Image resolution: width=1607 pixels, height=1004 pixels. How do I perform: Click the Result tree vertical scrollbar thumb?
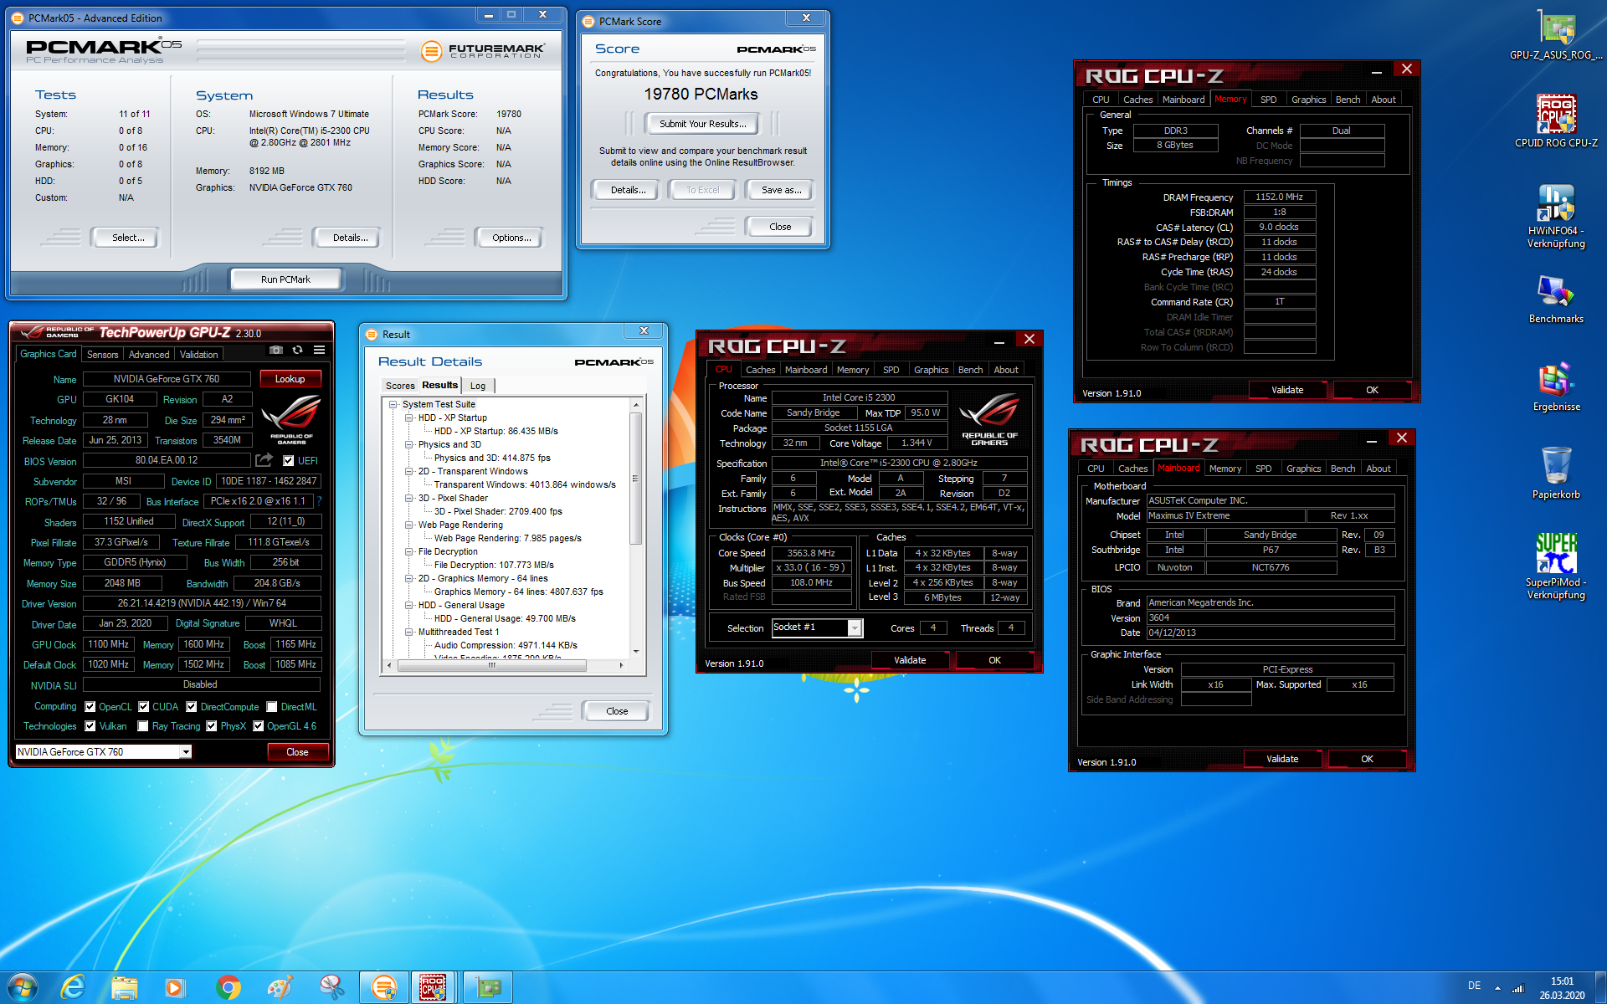pos(635,479)
